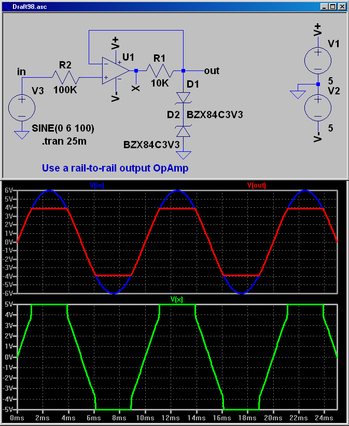Image resolution: width=349 pixels, height=426 pixels.
Task: Click the value 5 beside V2
Action: pyautogui.click(x=330, y=128)
